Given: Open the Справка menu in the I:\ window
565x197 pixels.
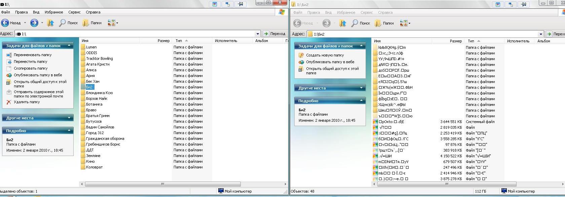Looking at the screenshot, I should click(x=93, y=12).
